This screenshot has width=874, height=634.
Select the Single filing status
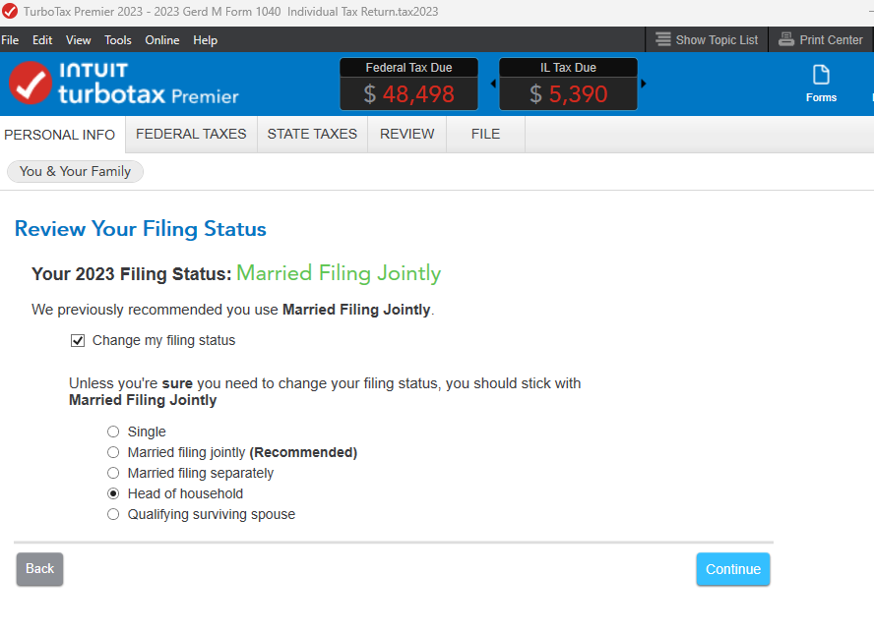(x=113, y=432)
